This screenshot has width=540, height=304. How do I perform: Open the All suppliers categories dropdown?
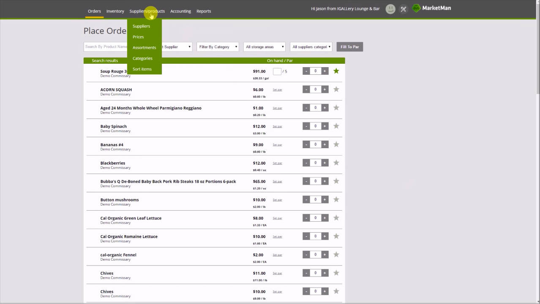(311, 47)
